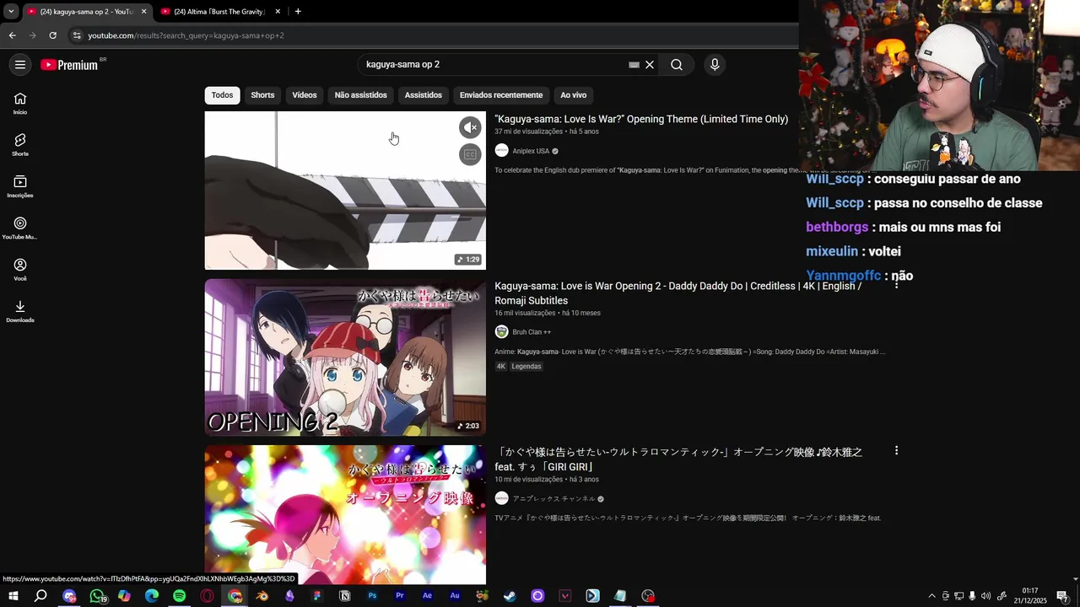Open Premiere Pro from the taskbar
1080x607 pixels.
[x=400, y=596]
